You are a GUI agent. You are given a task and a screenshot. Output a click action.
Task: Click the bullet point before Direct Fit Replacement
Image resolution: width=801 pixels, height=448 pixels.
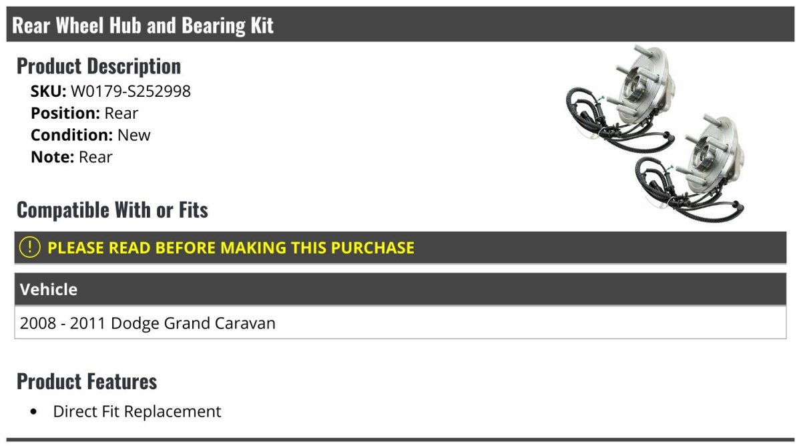34,412
